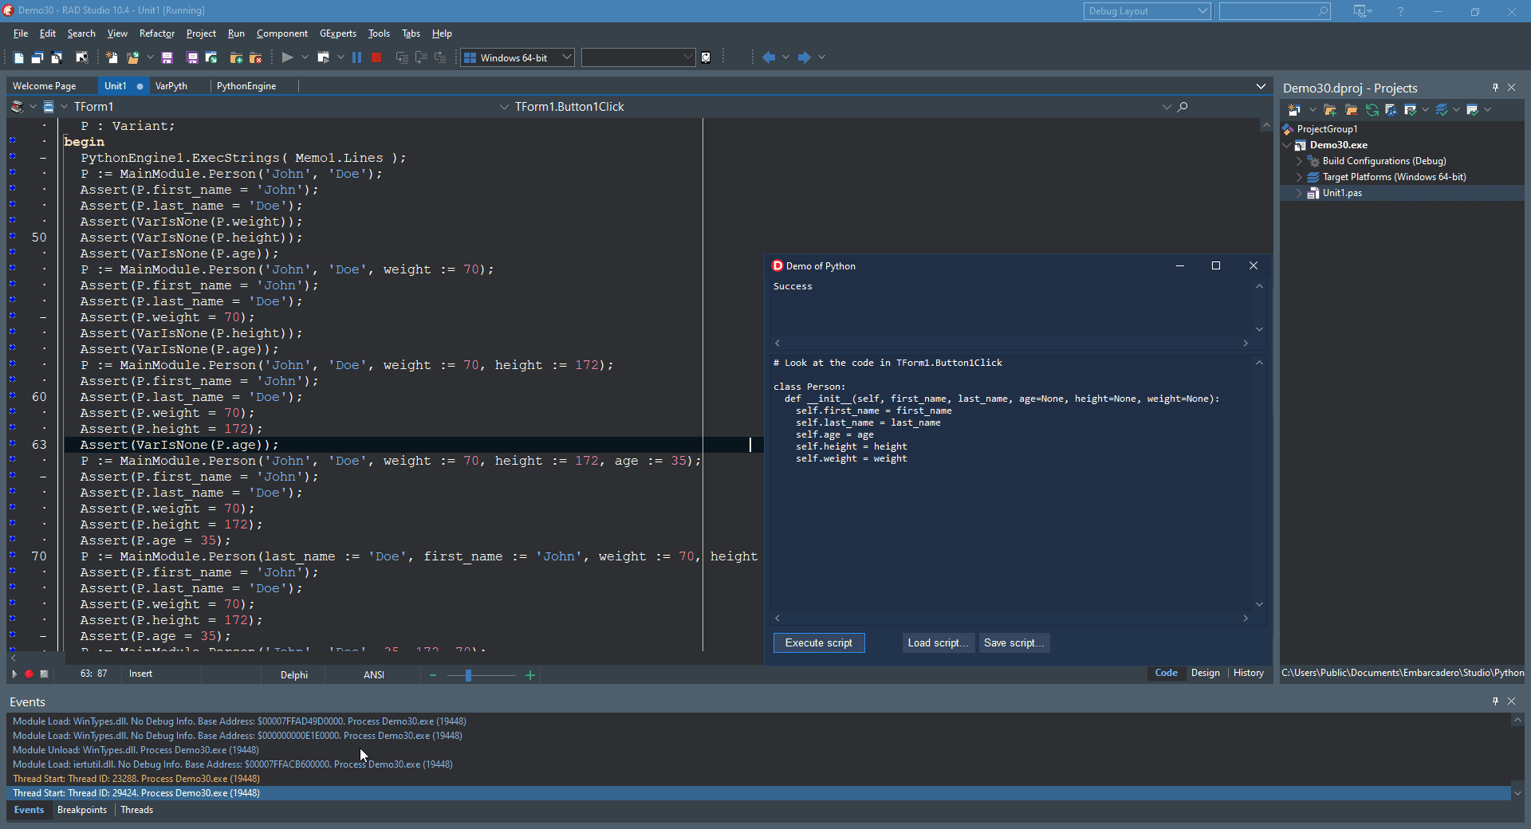The width and height of the screenshot is (1531, 829).
Task: Stop the program with red square
Action: pos(376,57)
